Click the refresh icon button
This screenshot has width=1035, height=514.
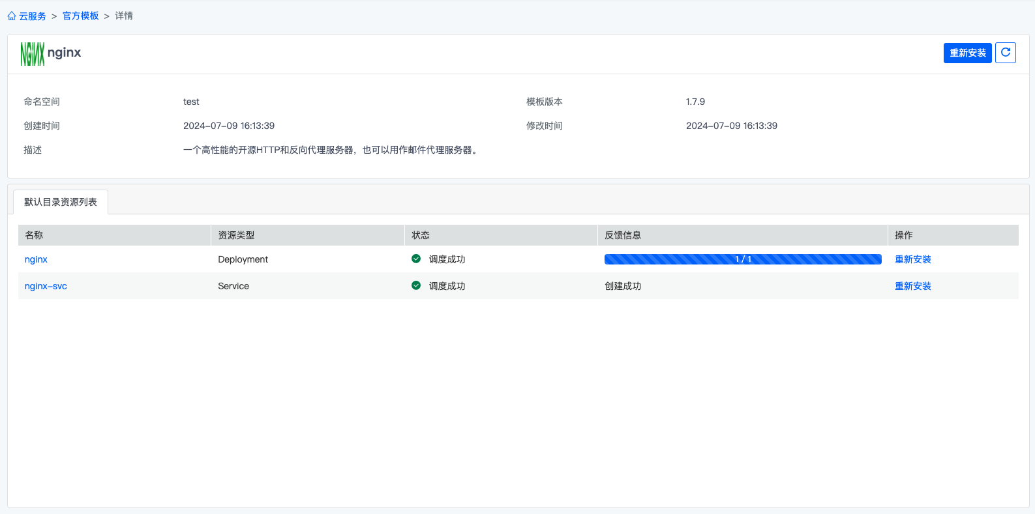(x=1006, y=53)
